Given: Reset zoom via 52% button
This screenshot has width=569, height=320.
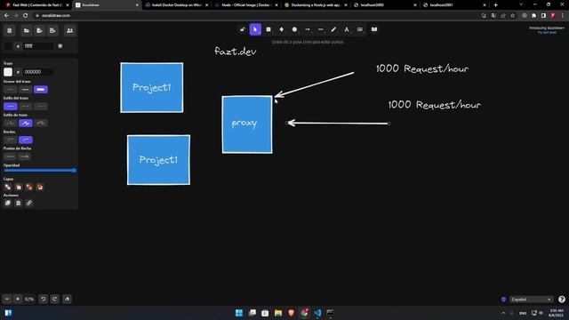Looking at the screenshot, I should pos(29,300).
